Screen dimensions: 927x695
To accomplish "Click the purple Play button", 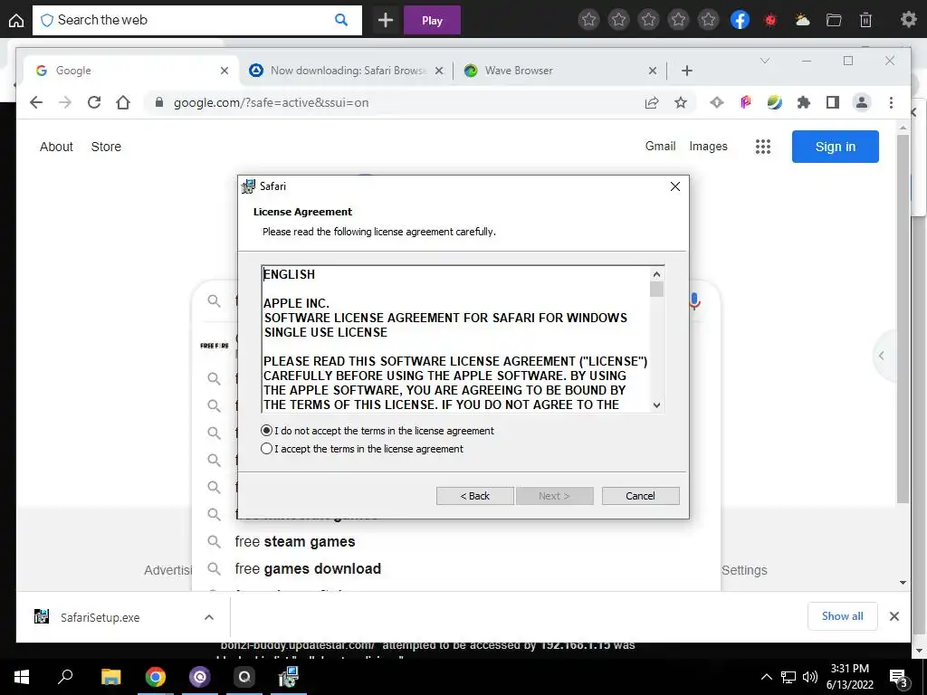I will click(432, 21).
